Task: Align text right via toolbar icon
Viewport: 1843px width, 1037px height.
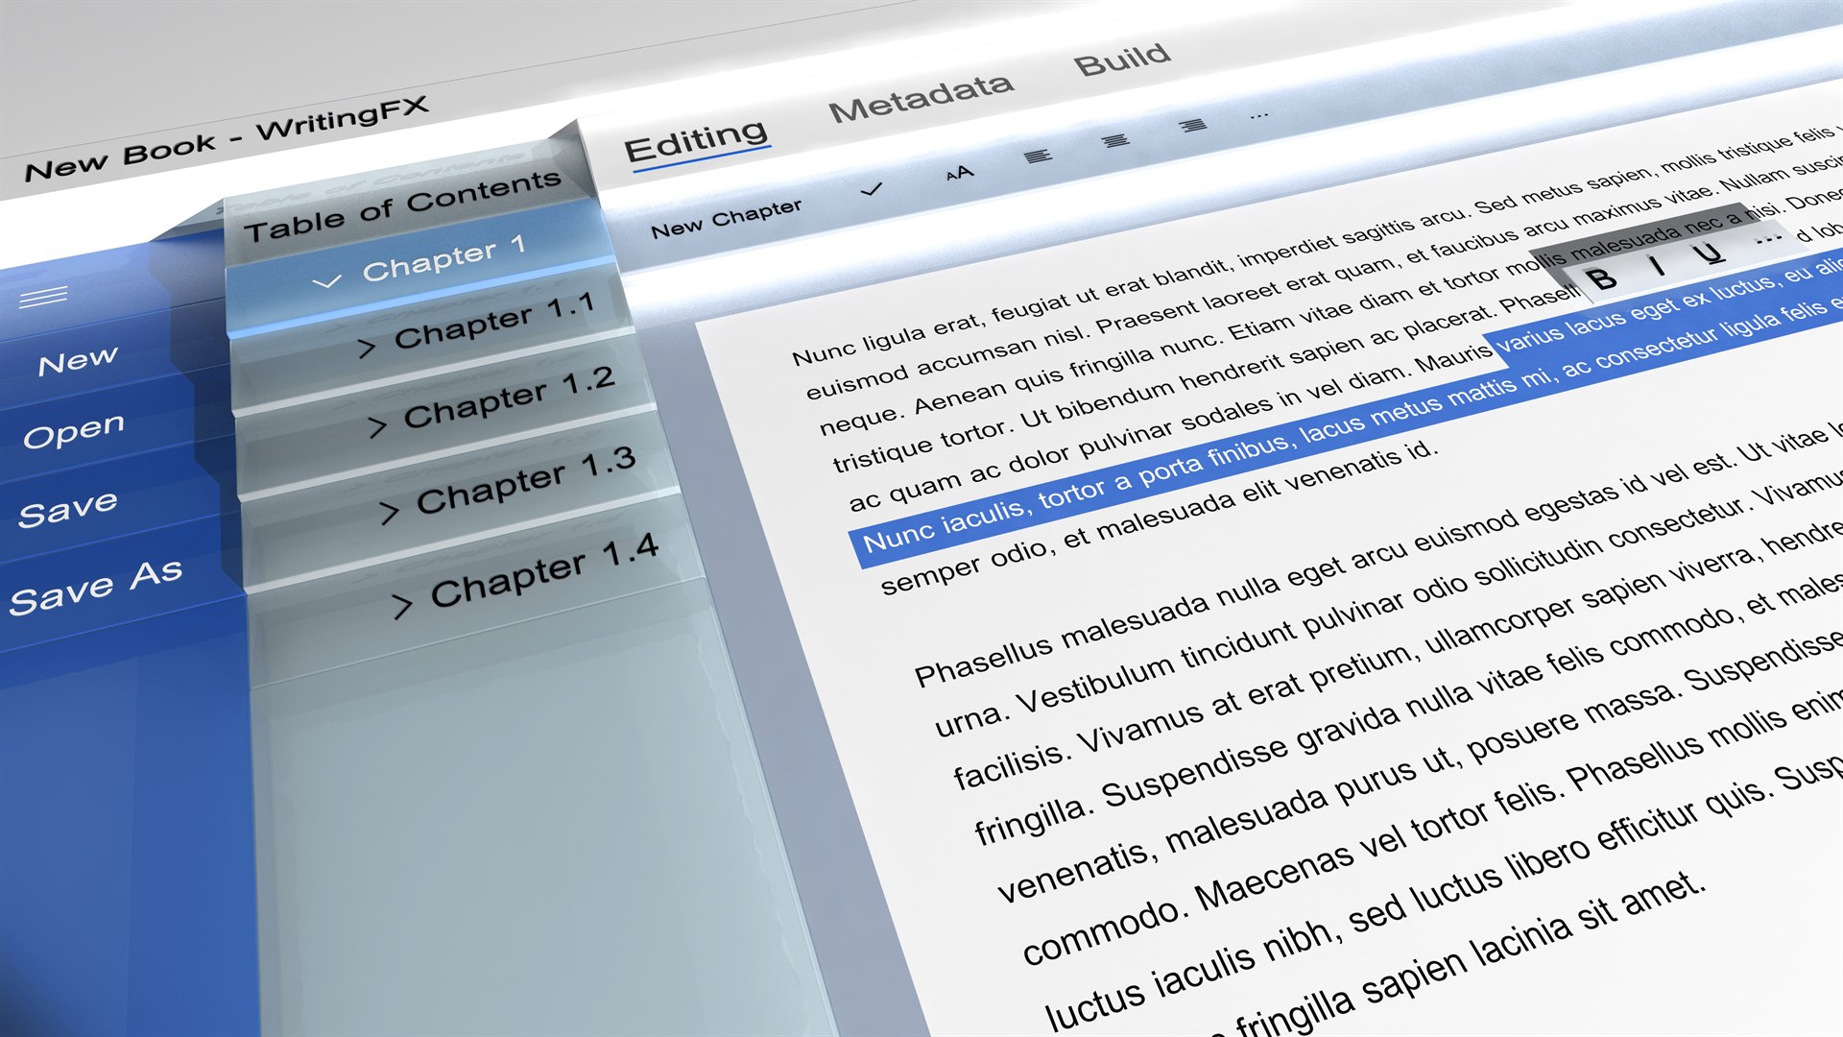Action: (x=1193, y=126)
